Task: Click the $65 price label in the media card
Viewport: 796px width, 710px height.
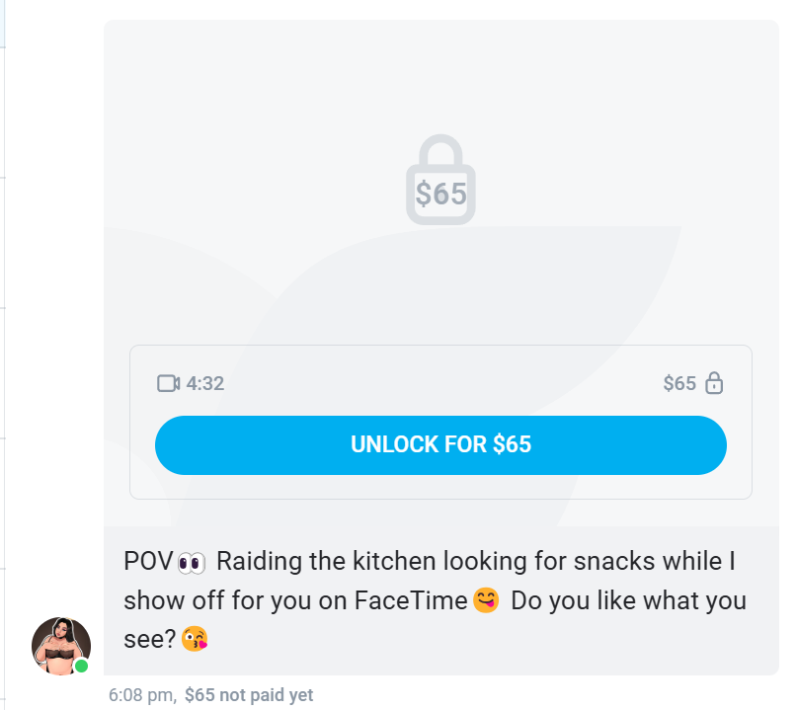Action: point(679,383)
